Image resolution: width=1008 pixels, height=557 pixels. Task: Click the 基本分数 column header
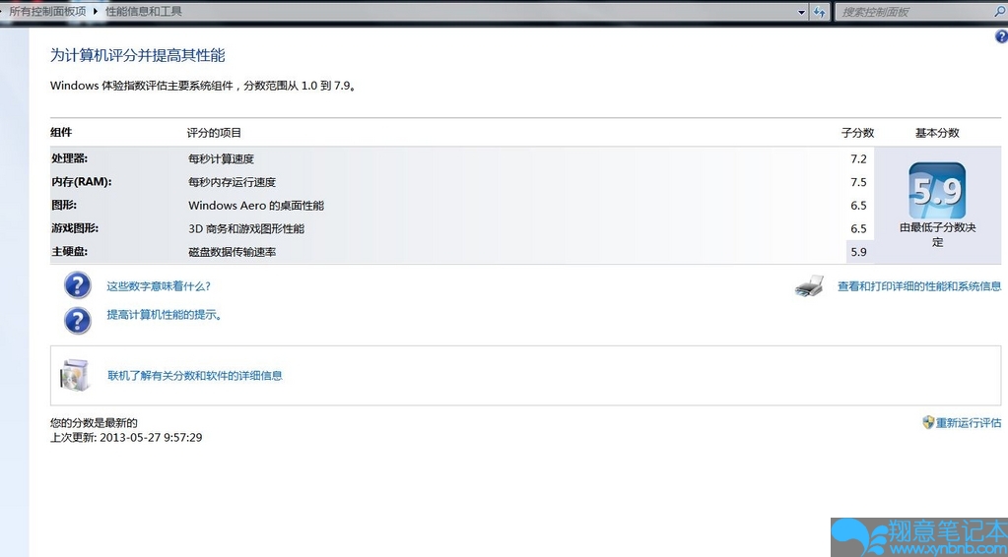(937, 133)
